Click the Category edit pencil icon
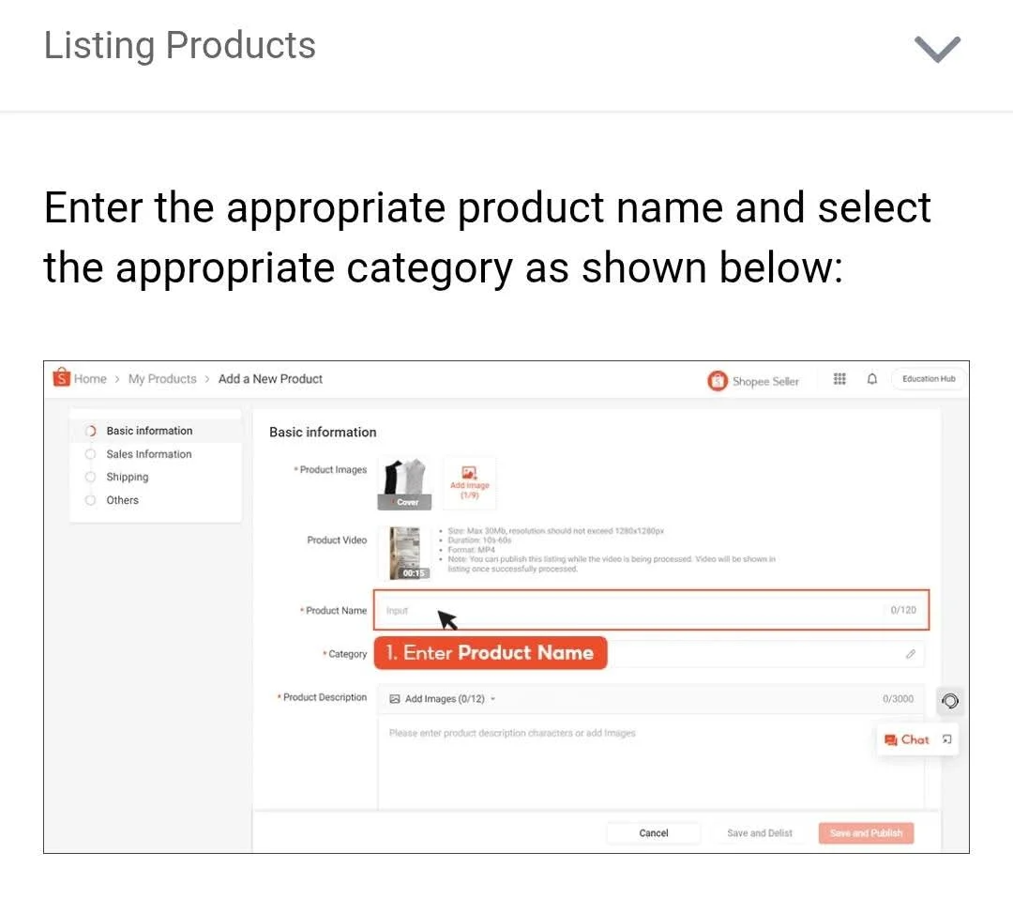The width and height of the screenshot is (1013, 913). pos(910,654)
